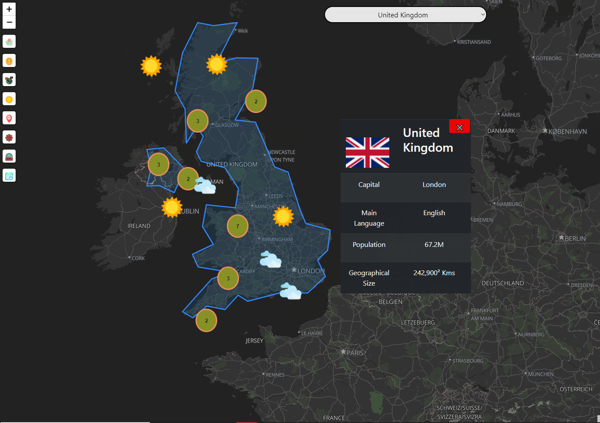
Task: Open the news globe icon
Action: coord(9,157)
